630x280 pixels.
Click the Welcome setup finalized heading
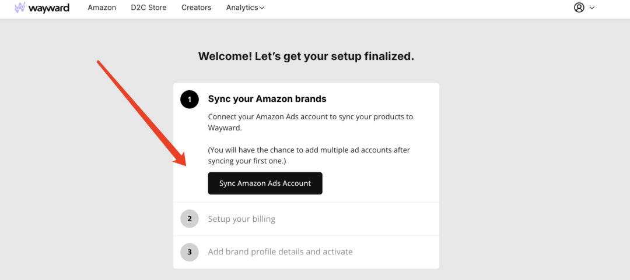(x=306, y=56)
